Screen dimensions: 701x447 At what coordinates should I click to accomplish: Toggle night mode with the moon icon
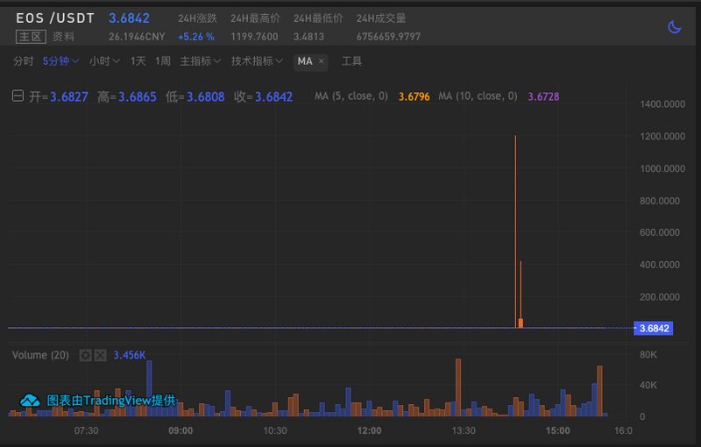click(674, 27)
